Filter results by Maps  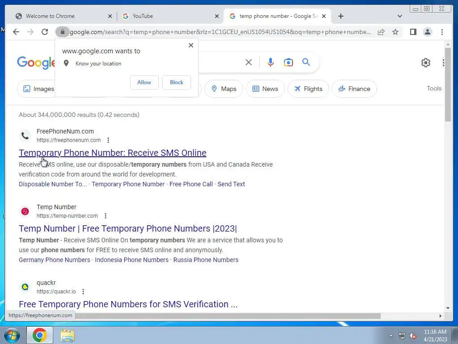(224, 89)
